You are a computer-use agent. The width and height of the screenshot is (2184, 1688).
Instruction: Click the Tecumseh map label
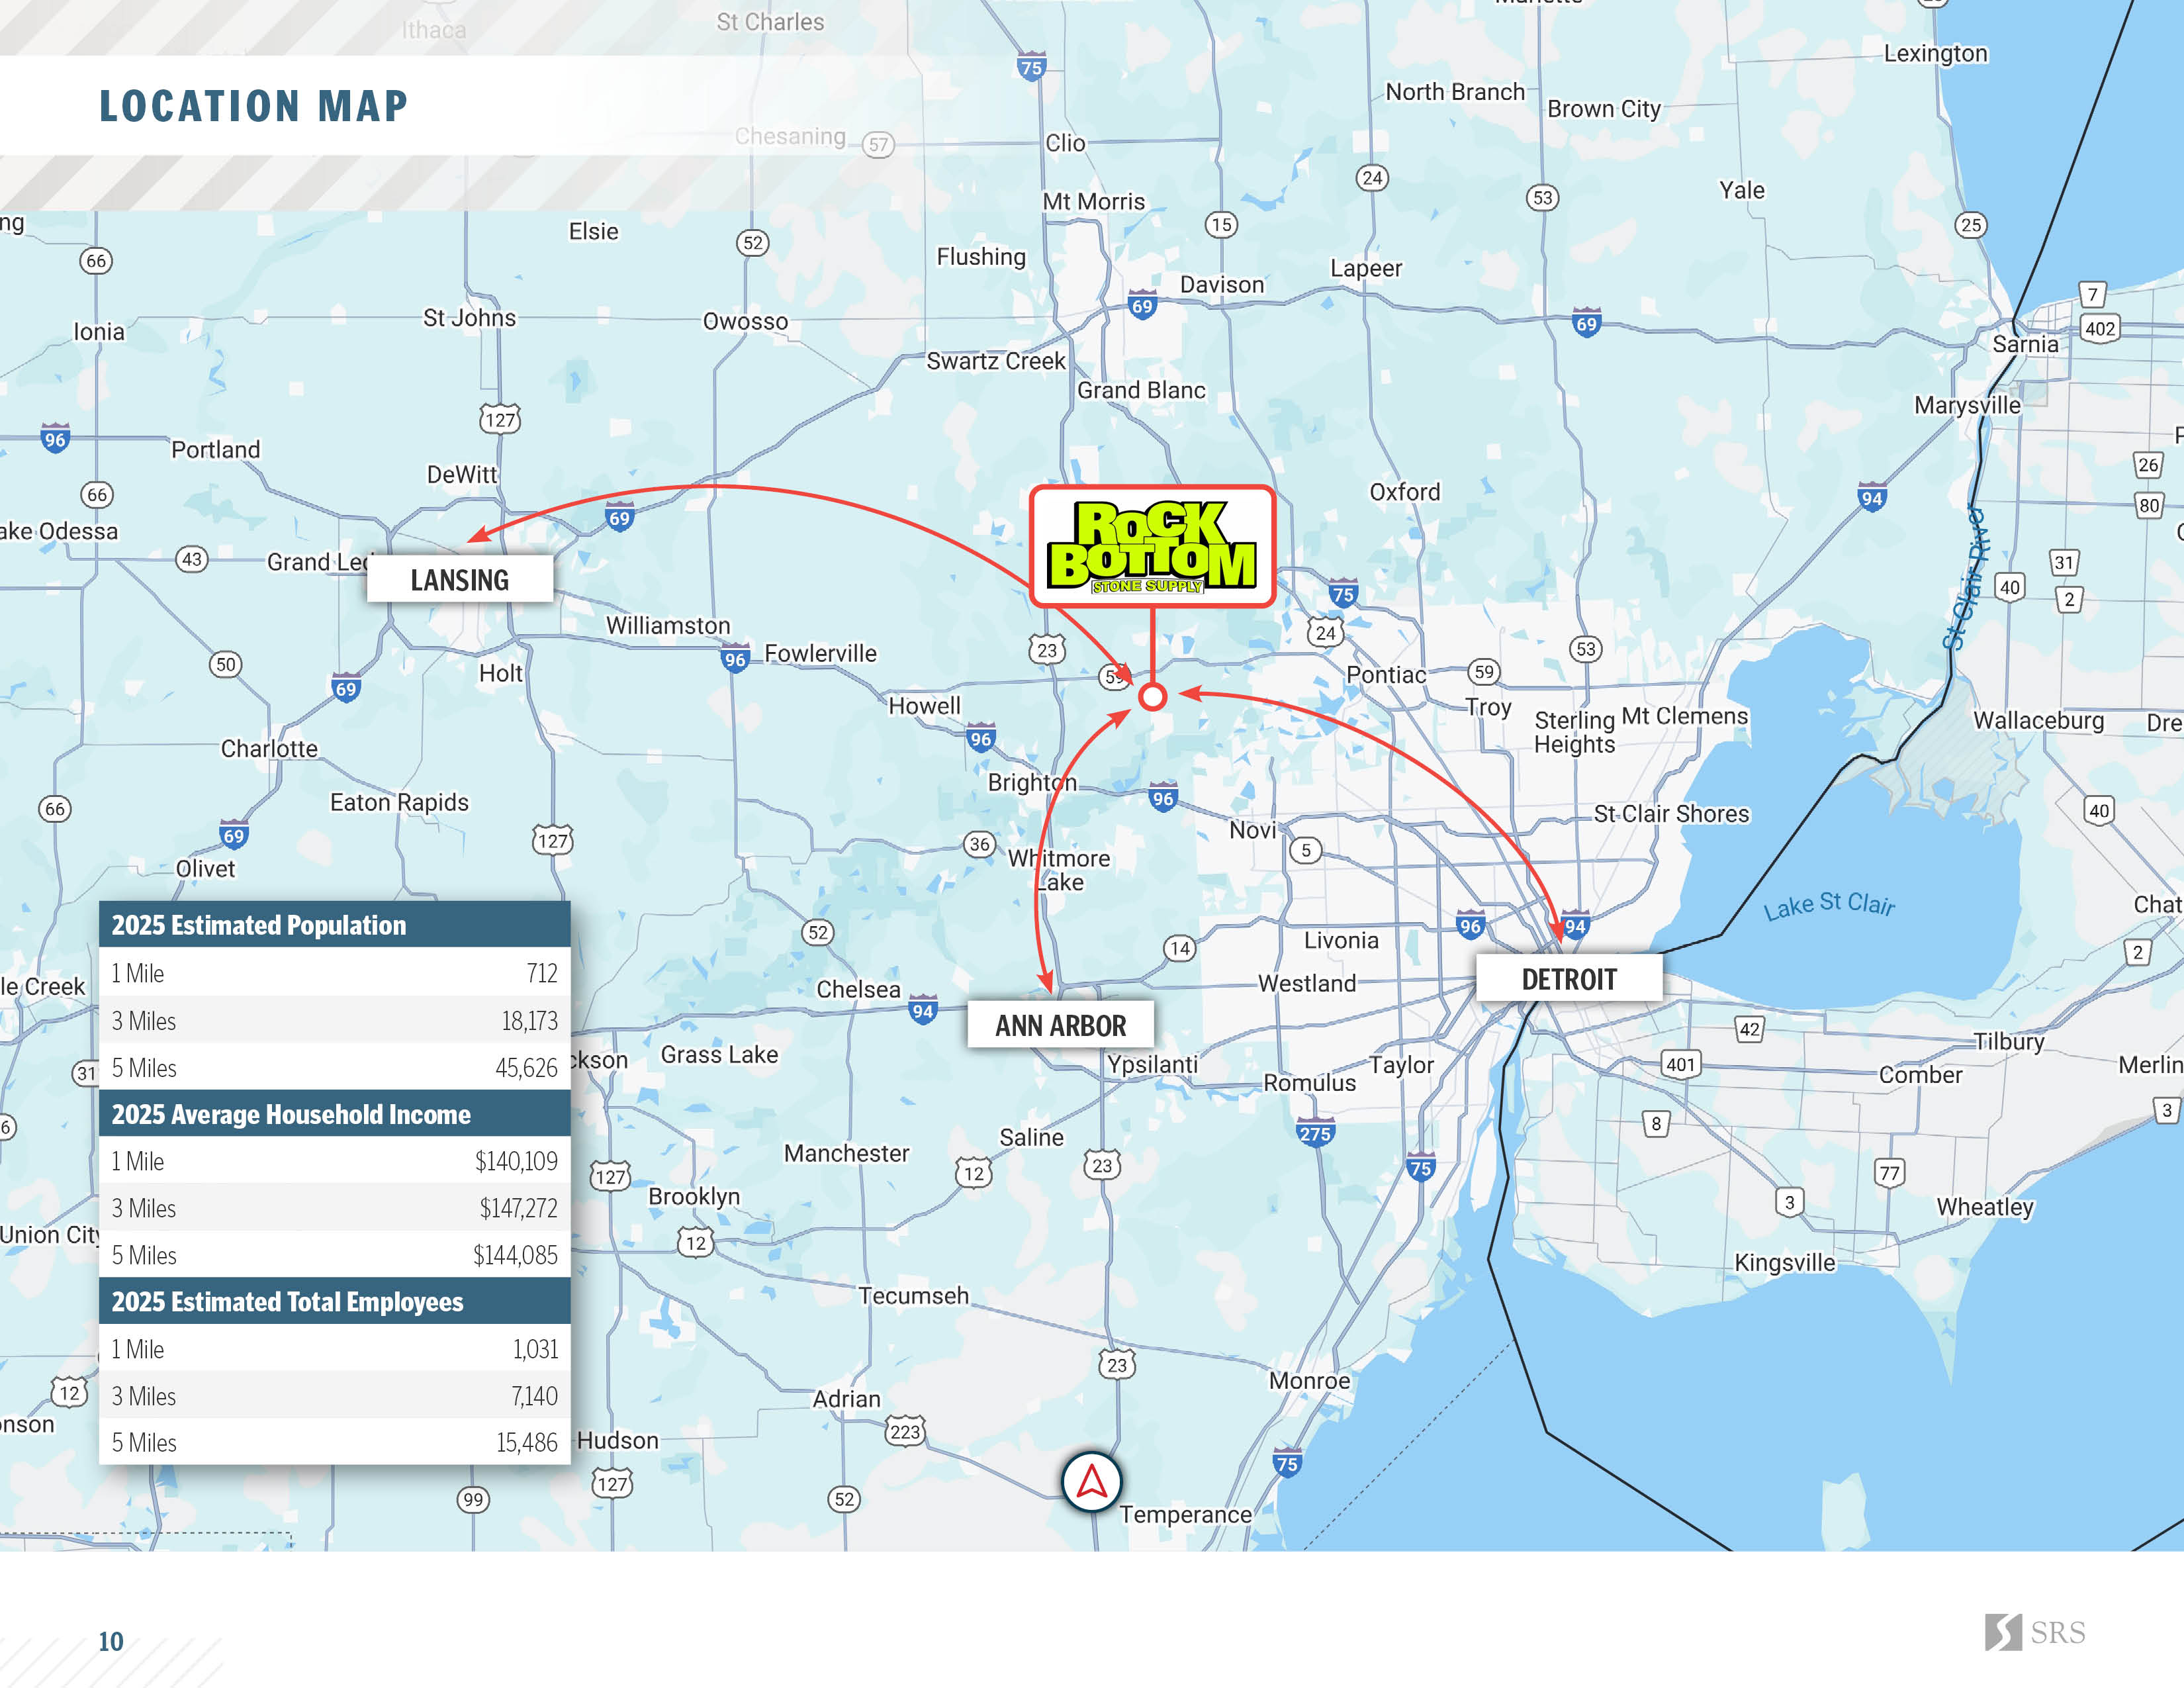tap(914, 1295)
